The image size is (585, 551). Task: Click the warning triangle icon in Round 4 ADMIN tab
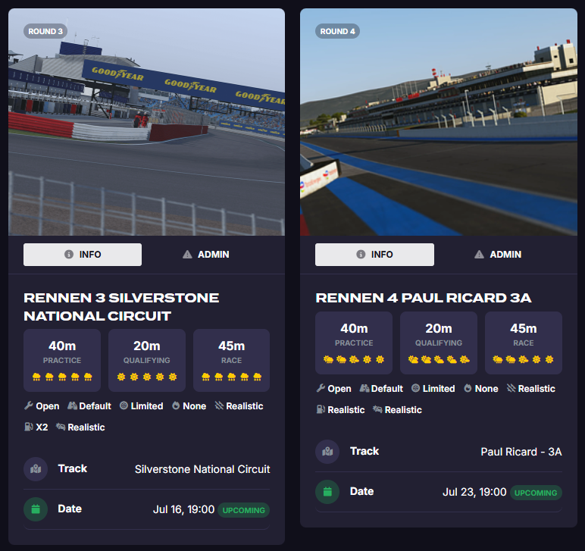(x=479, y=255)
